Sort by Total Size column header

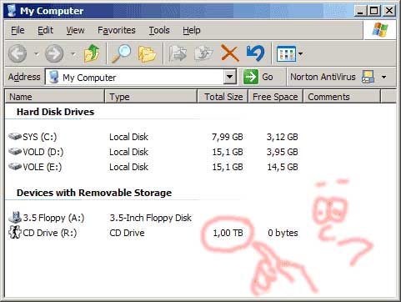coord(223,97)
